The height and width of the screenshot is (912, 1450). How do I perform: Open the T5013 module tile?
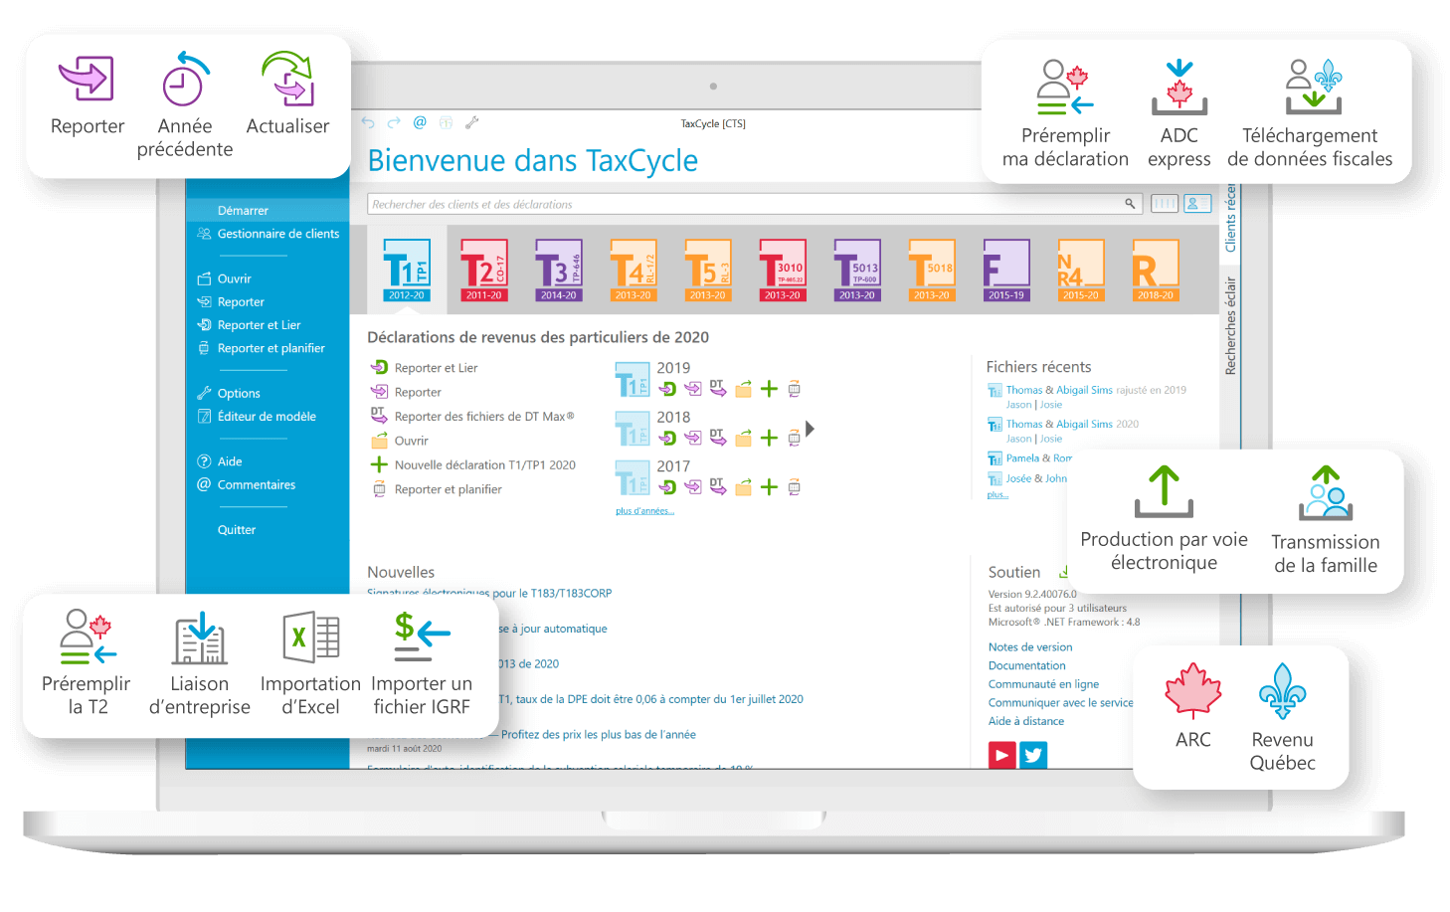coord(856,269)
